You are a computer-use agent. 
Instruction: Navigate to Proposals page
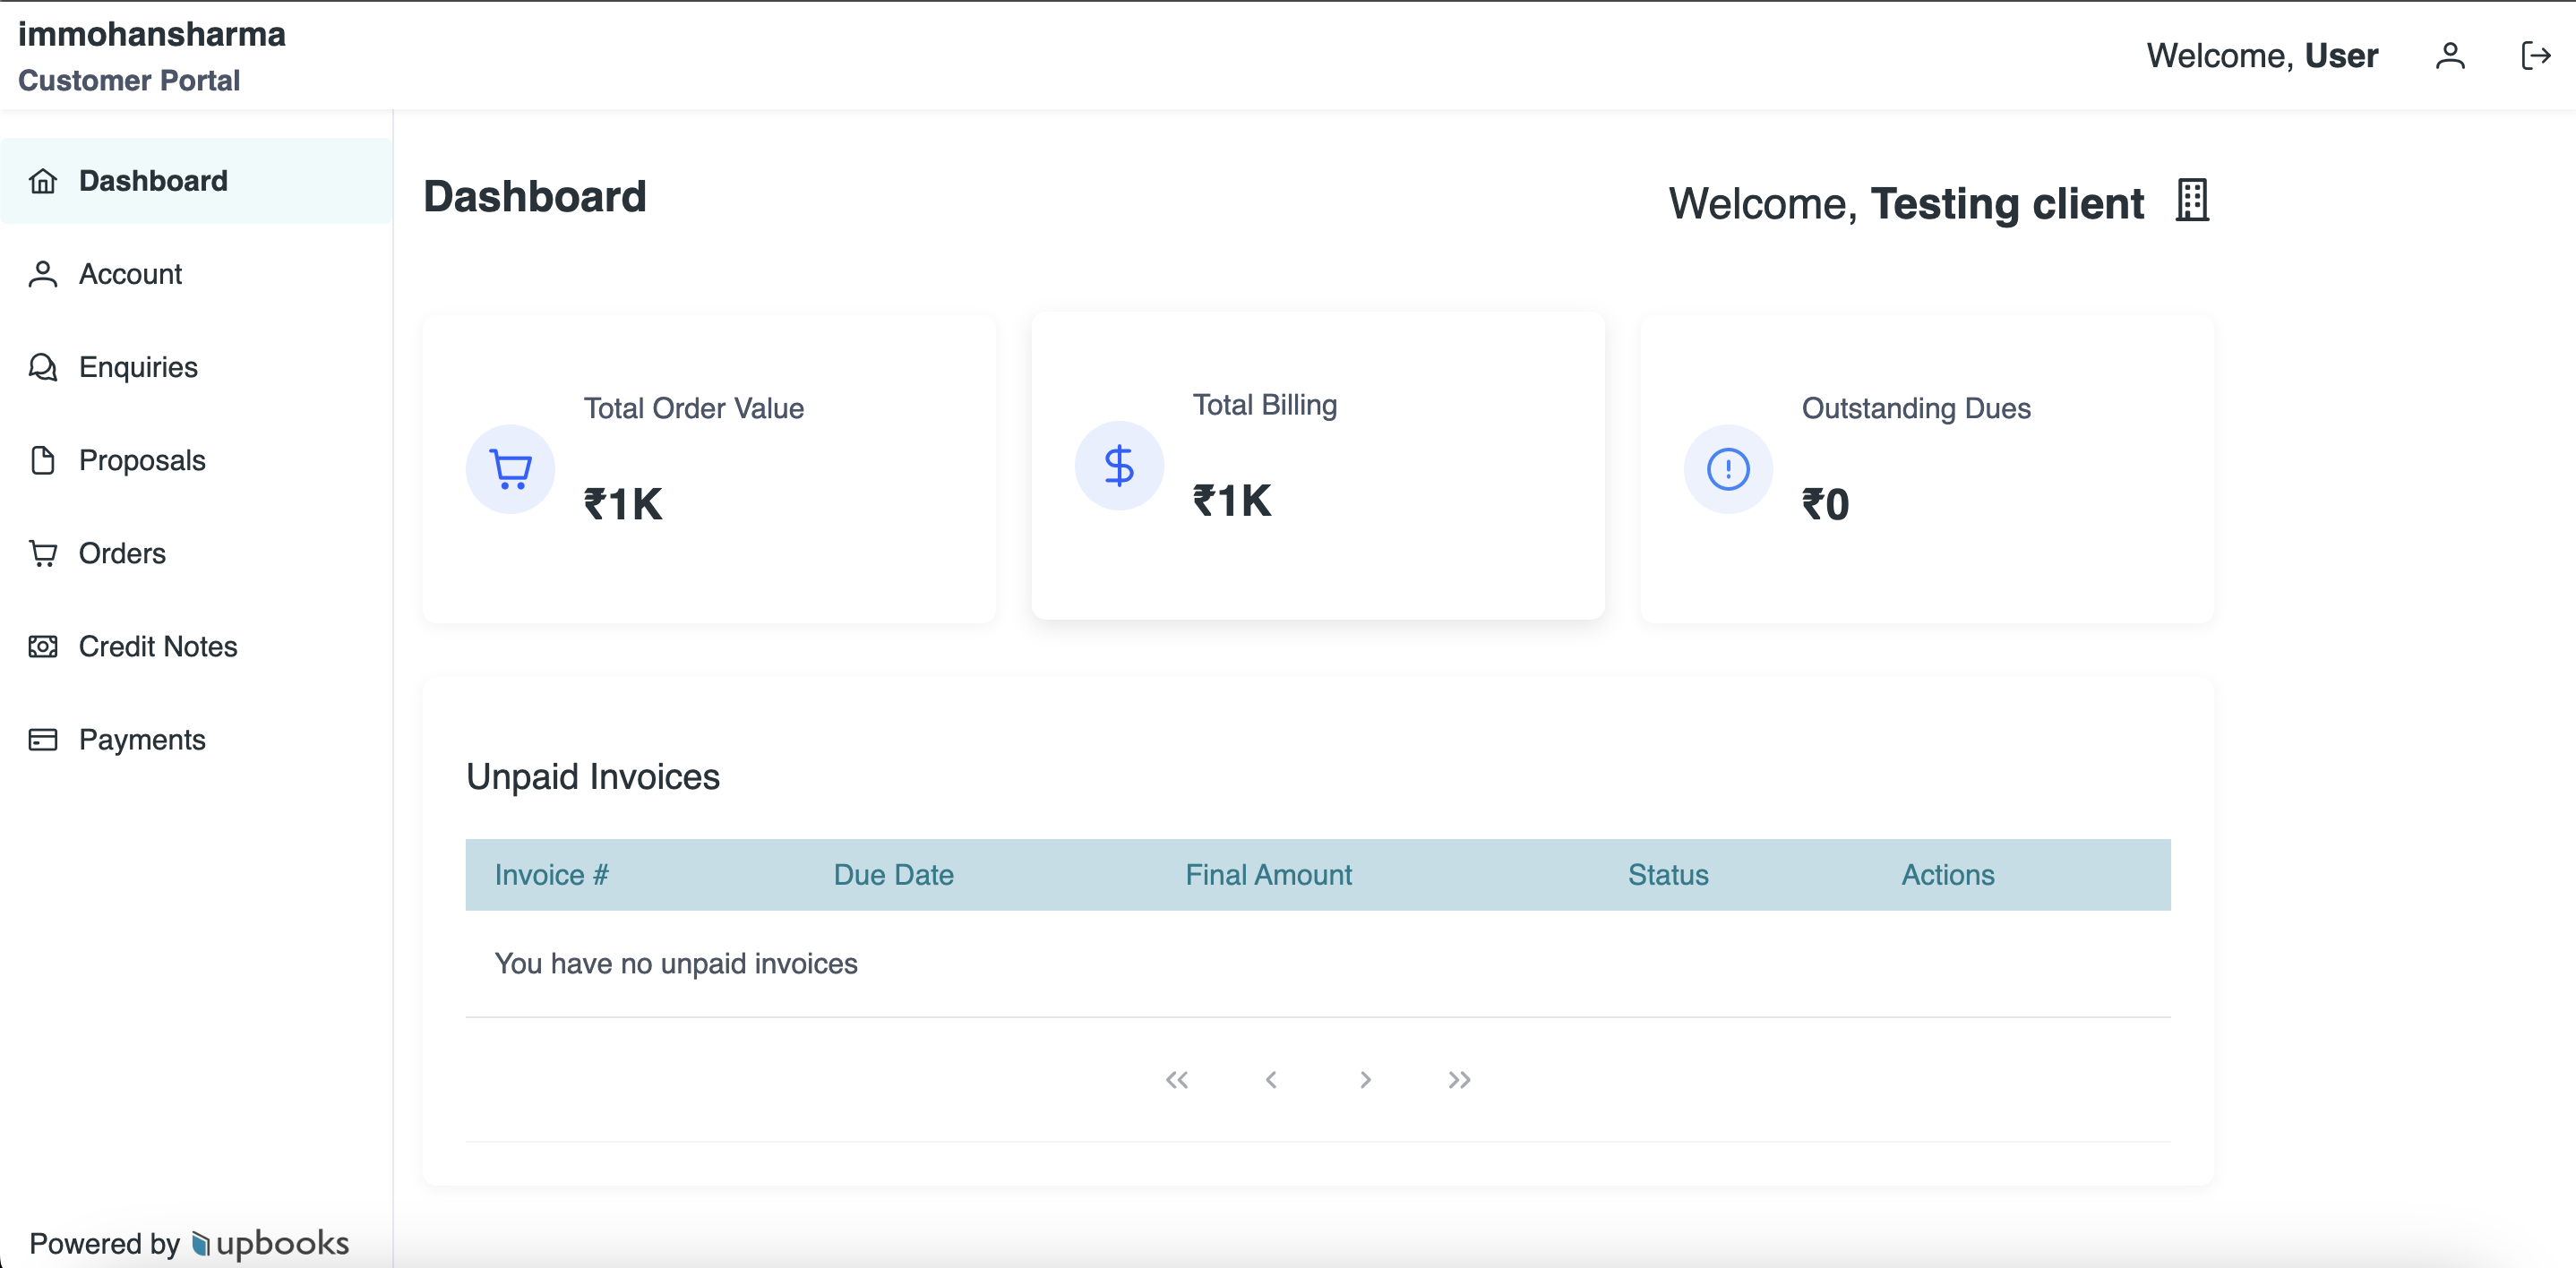point(142,460)
